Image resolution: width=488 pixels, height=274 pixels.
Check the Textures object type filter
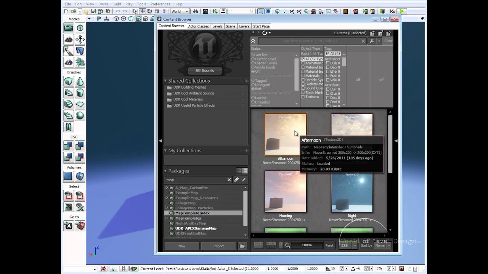coord(303,97)
